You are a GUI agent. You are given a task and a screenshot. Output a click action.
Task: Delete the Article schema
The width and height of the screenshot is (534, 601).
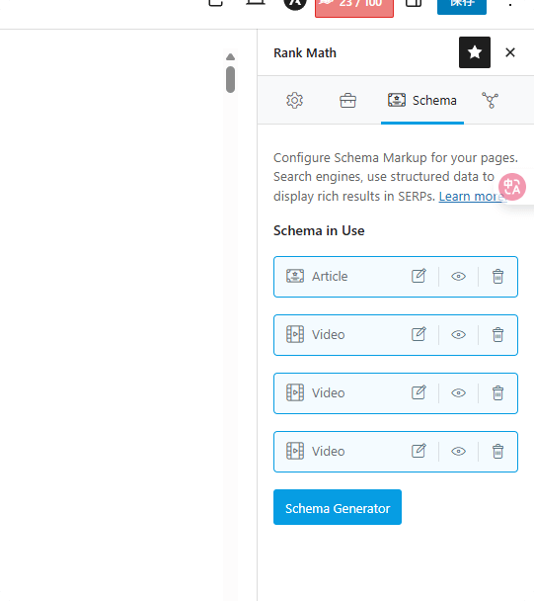[497, 277]
